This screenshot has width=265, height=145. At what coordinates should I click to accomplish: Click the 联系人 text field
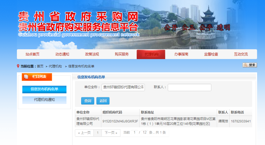click(x=189, y=87)
